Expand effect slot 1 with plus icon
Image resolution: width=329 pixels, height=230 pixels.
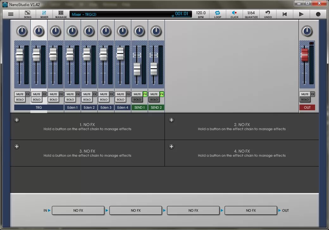[x=17, y=120]
